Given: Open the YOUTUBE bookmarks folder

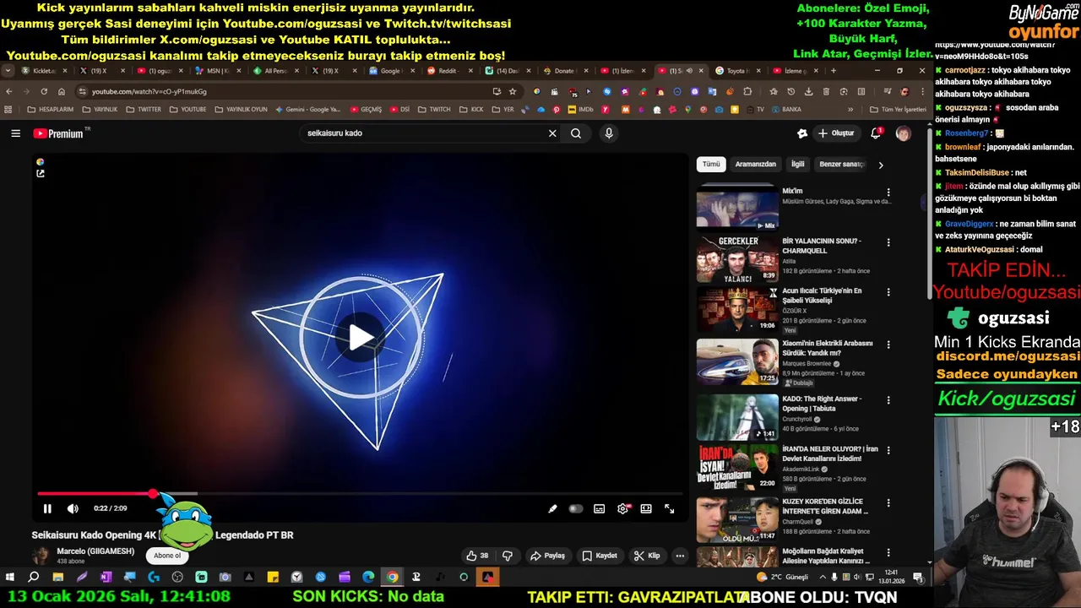Looking at the screenshot, I should click(x=187, y=110).
